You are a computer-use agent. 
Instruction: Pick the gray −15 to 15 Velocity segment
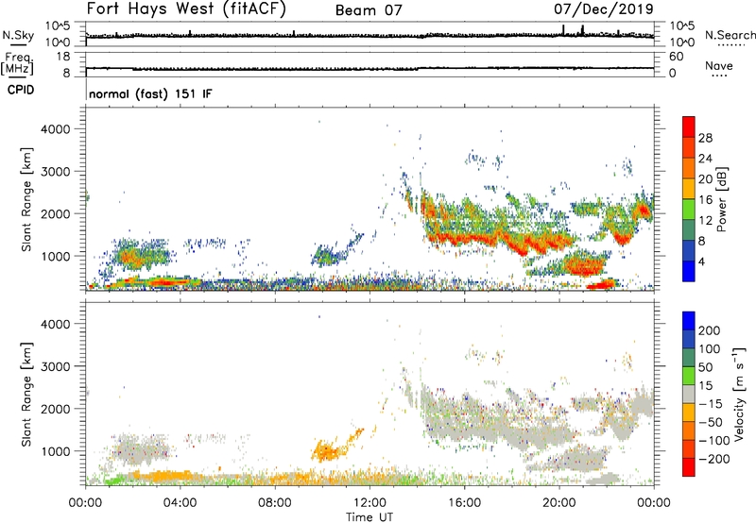(x=689, y=394)
